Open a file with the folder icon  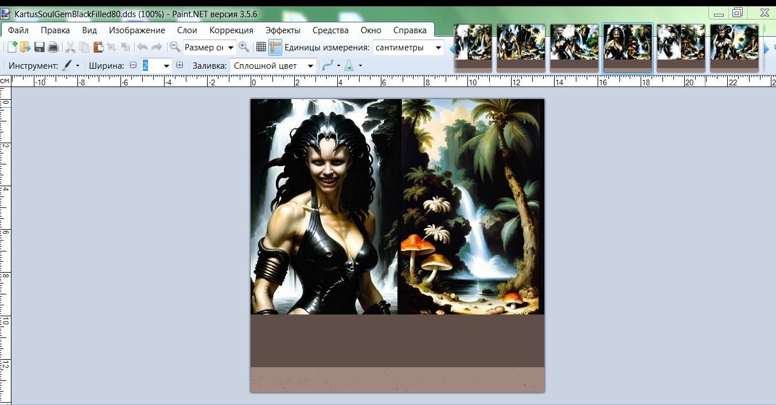pos(25,48)
